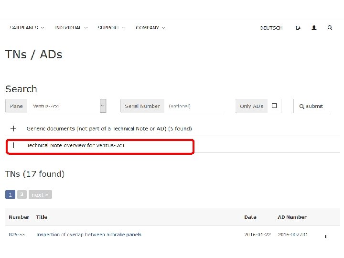The image size is (344, 258).
Task: Expand Generic documents section
Action: point(13,129)
